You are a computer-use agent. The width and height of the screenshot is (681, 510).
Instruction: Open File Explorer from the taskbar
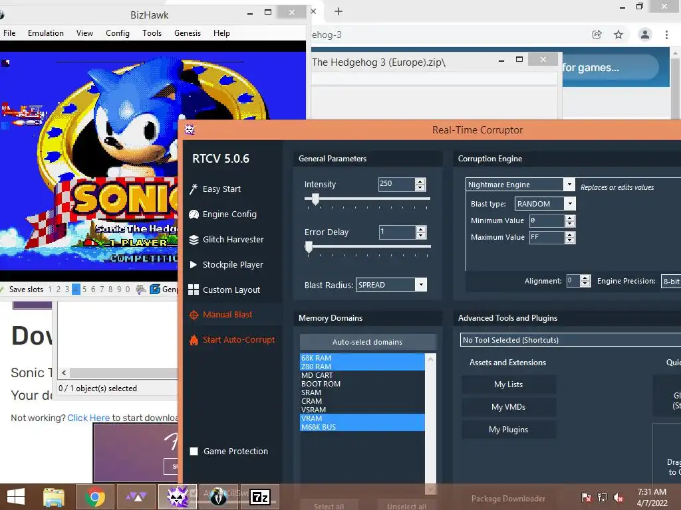54,497
